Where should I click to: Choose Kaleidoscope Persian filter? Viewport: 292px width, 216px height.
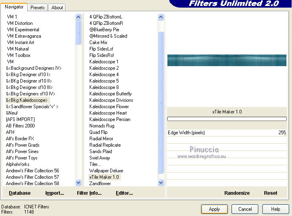click(110, 119)
